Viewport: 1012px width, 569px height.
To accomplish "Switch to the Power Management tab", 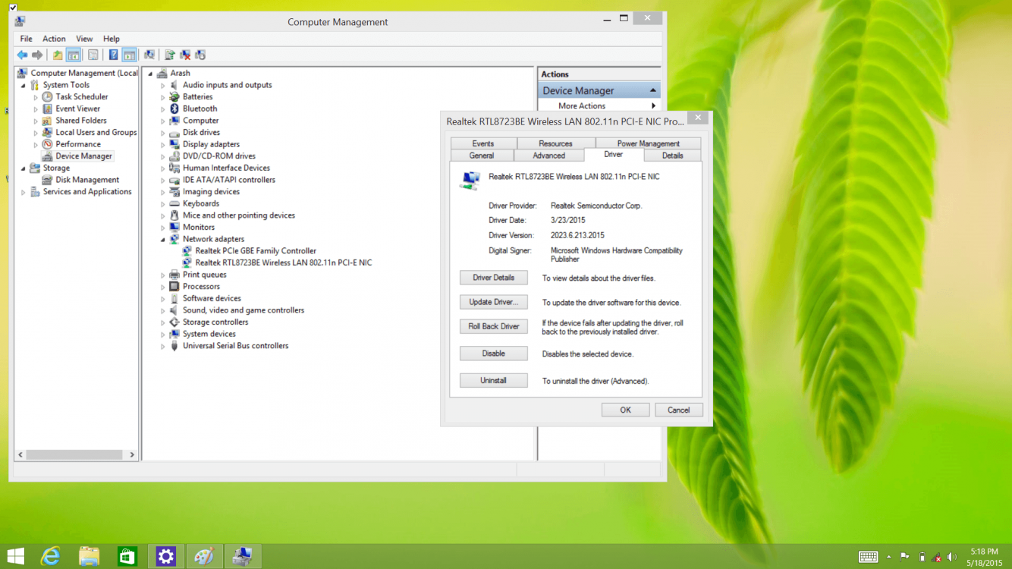I will [x=648, y=143].
